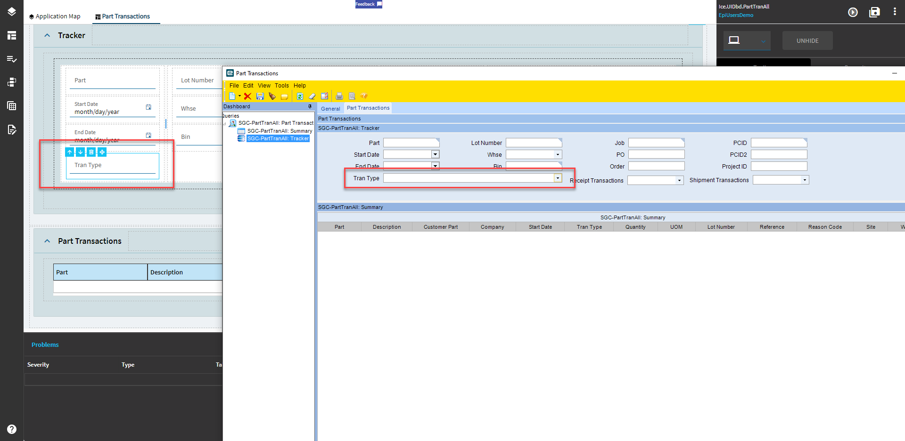
Task: Open the Tran Type dropdown arrow
Action: pos(558,178)
